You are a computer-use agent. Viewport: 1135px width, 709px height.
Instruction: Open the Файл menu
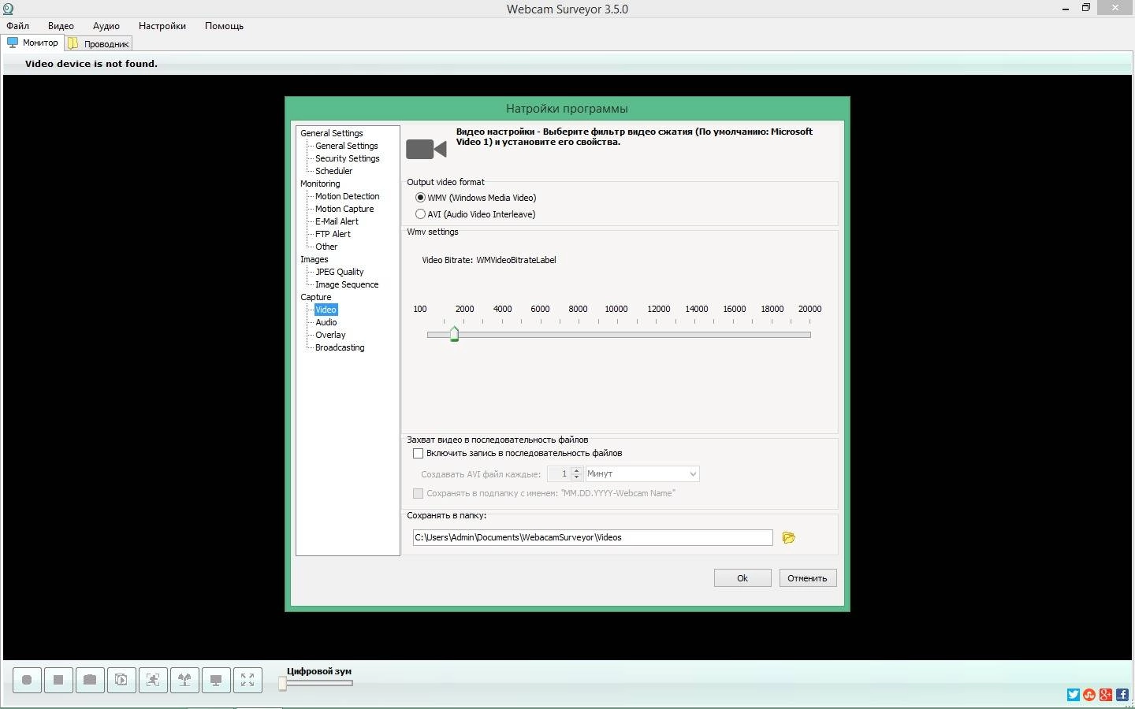tap(17, 26)
